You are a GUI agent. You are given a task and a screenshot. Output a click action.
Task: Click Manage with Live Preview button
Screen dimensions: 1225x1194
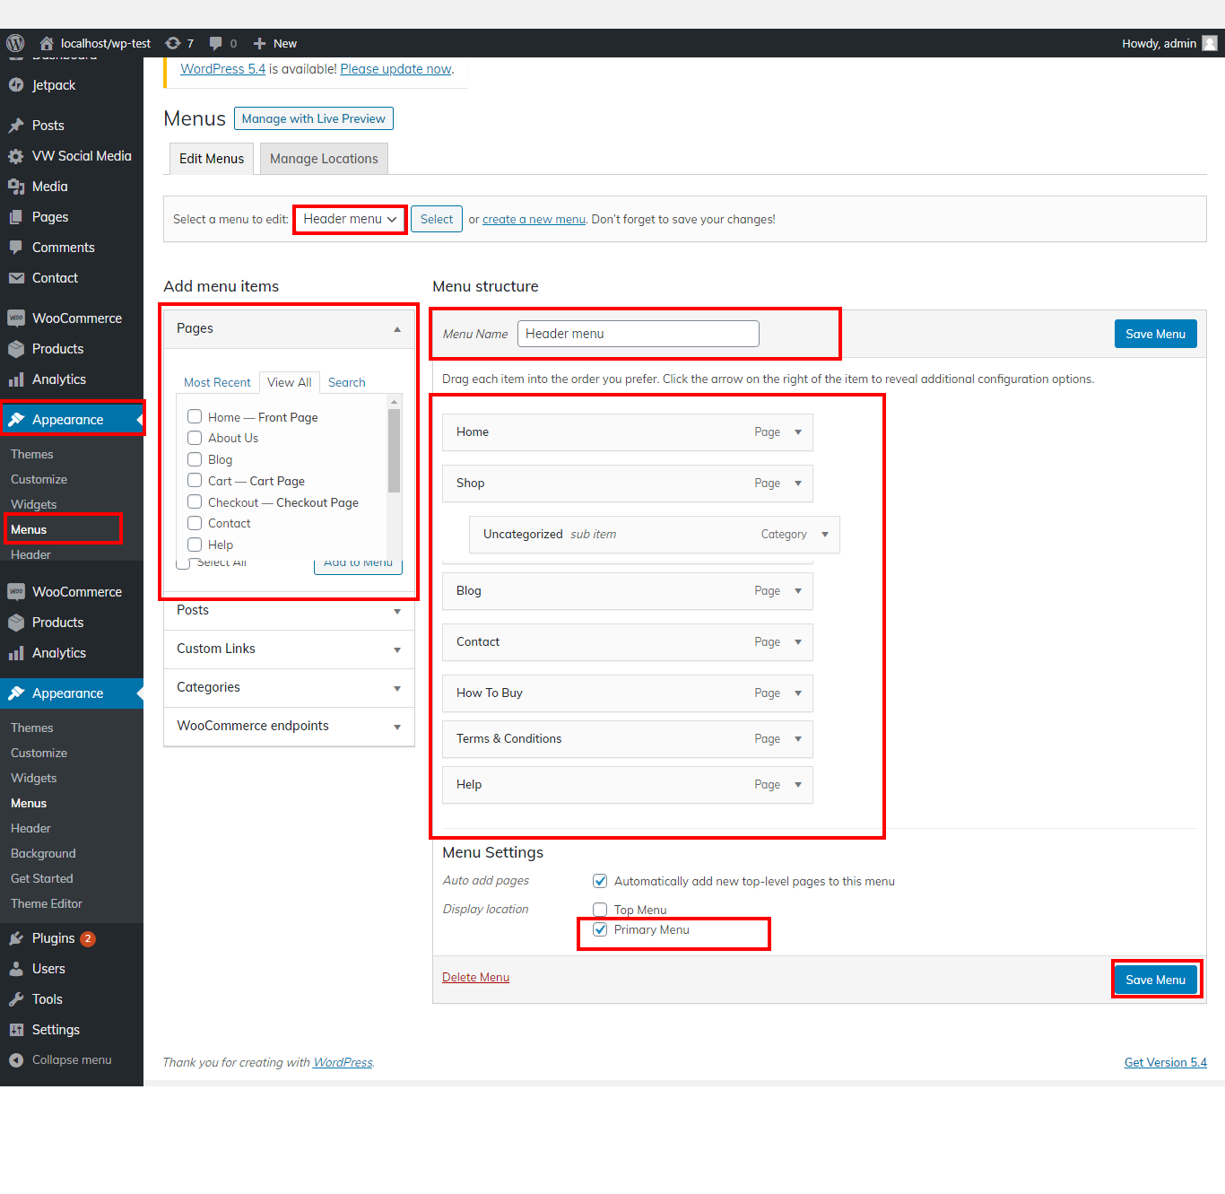[x=313, y=118]
